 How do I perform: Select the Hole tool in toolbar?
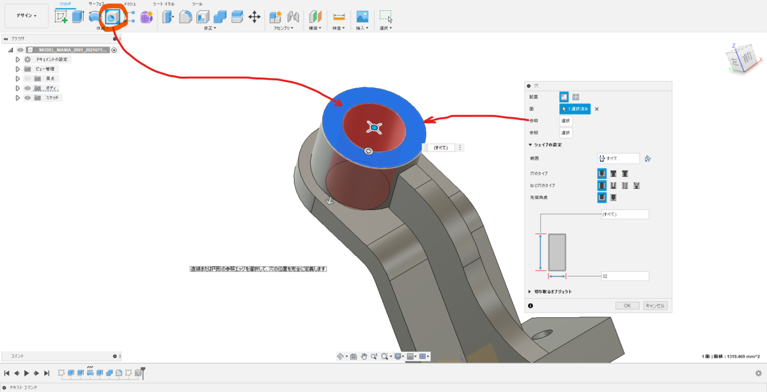tap(112, 17)
